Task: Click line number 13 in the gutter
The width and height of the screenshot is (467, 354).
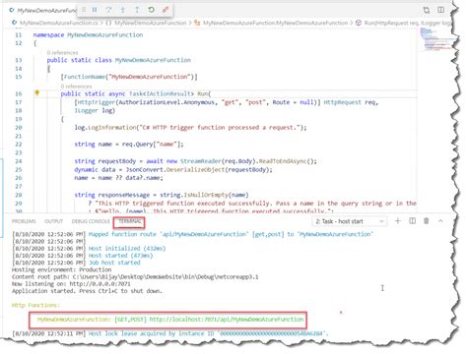Action: click(x=19, y=60)
